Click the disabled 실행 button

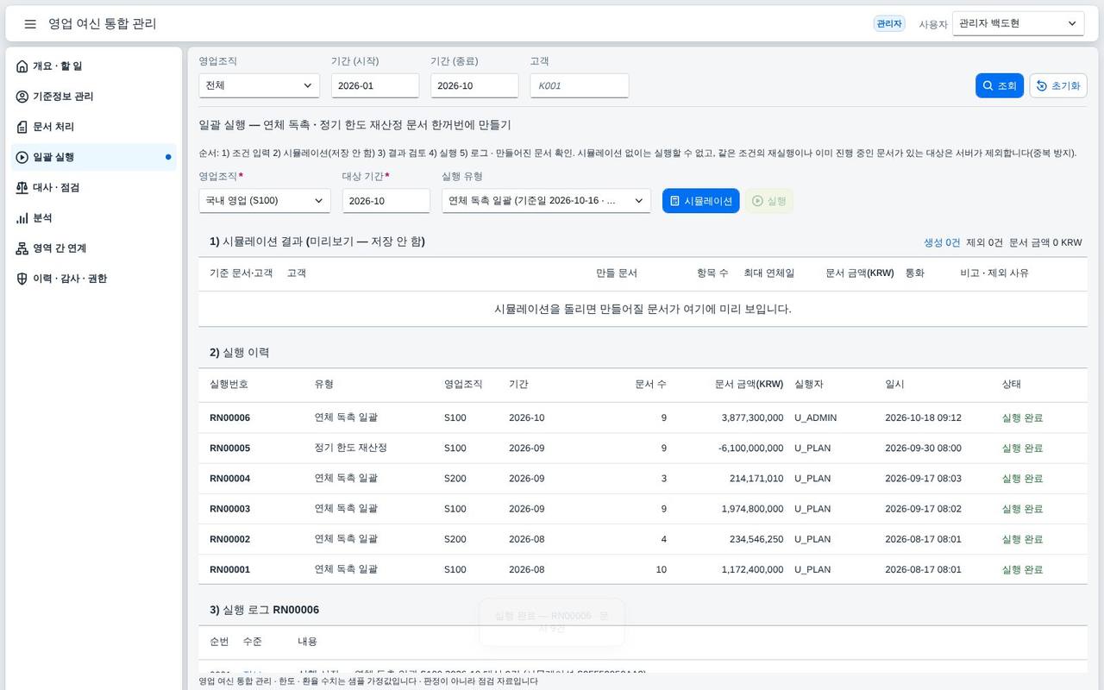tap(768, 201)
